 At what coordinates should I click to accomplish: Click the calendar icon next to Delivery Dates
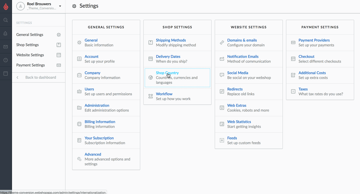[x=151, y=59]
